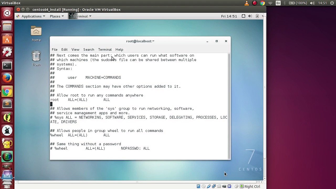336x189 pixels.
Task: Click the 'root ALL=(ALL) ALL' line
Action: (x=80, y=100)
